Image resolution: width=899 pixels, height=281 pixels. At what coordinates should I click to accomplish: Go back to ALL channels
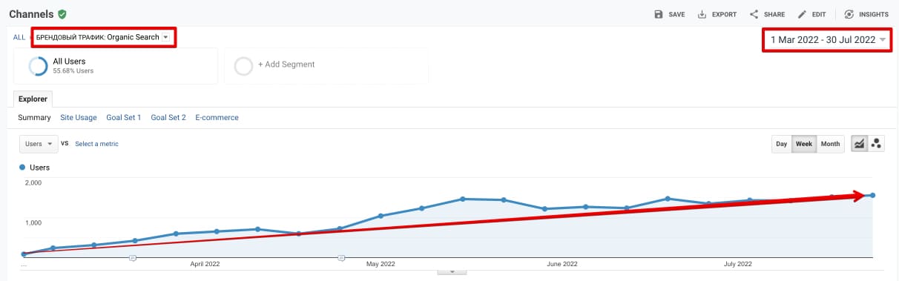19,37
